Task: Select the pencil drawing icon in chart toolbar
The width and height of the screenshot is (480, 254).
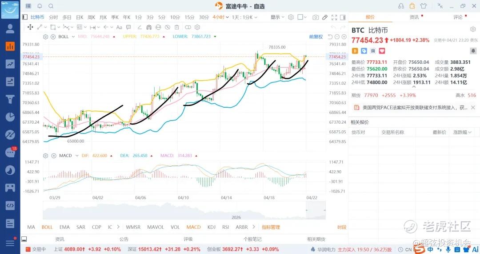Action: click(325, 17)
